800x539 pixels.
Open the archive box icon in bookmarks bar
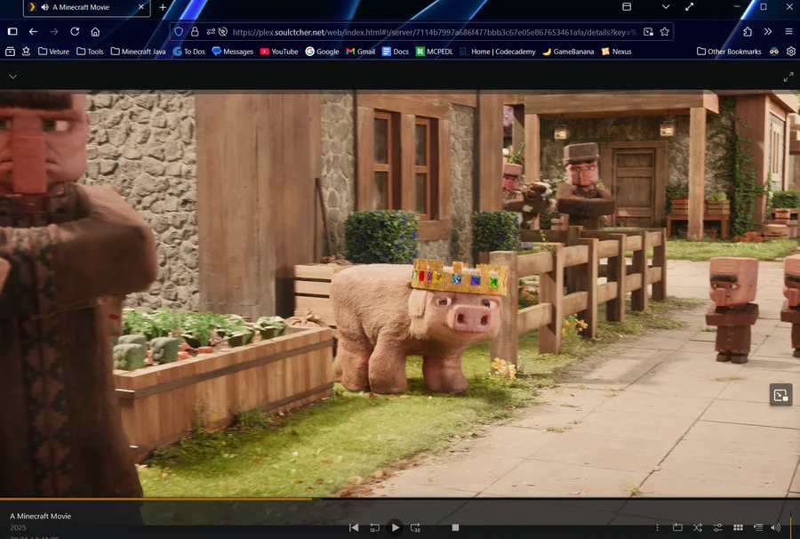pyautogui.click(x=10, y=51)
